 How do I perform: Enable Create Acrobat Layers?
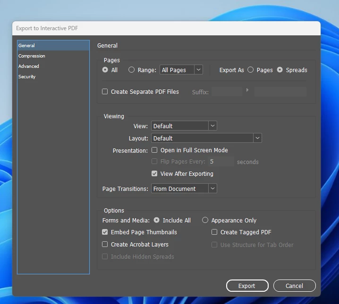pyautogui.click(x=105, y=244)
